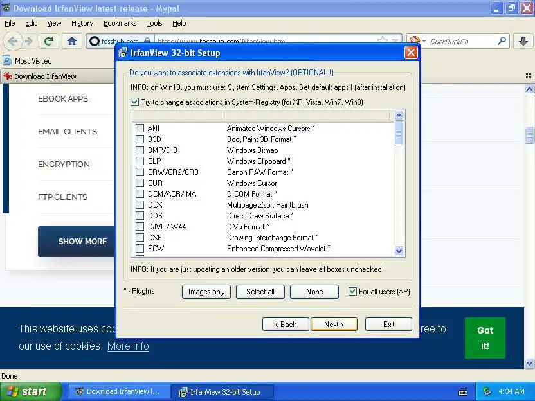Click the DuckDuckGo search engine logo
This screenshot has width=535, height=401.
(414, 42)
